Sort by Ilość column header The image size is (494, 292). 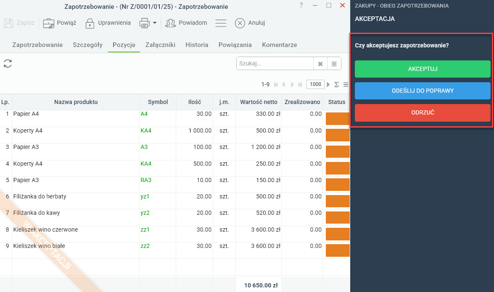coord(195,102)
